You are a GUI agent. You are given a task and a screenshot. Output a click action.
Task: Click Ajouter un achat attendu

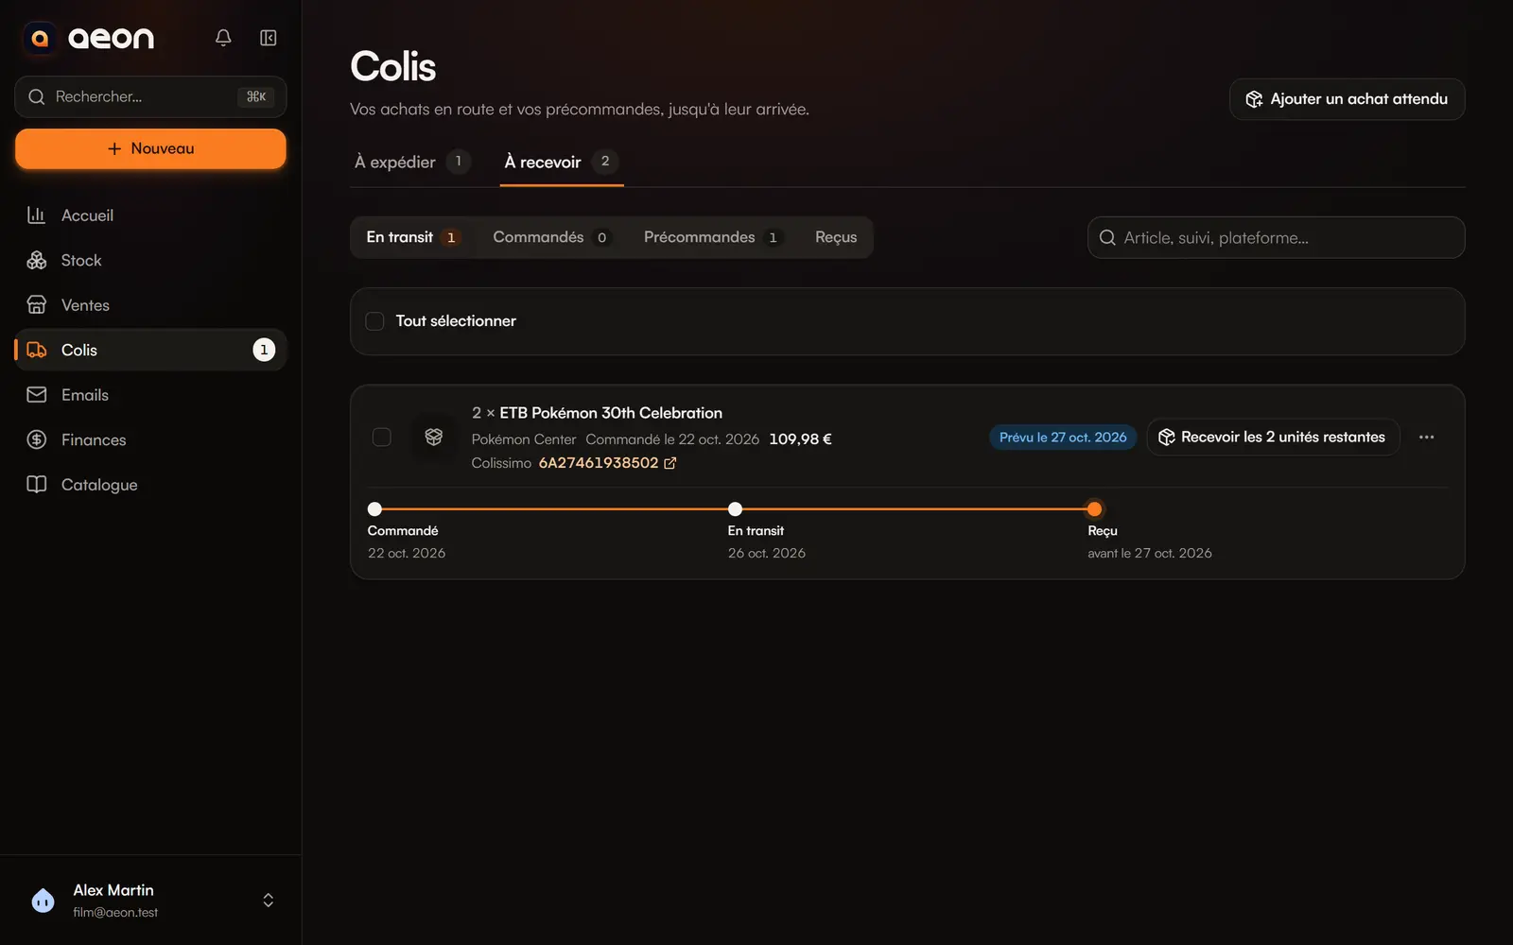[x=1347, y=99]
